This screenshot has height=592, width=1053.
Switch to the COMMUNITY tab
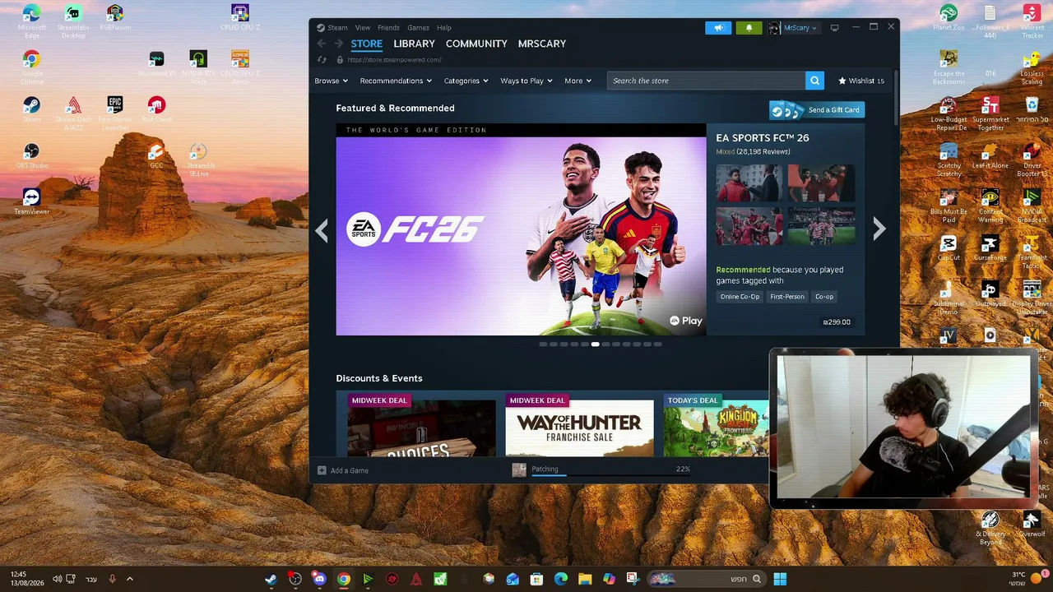tap(476, 44)
